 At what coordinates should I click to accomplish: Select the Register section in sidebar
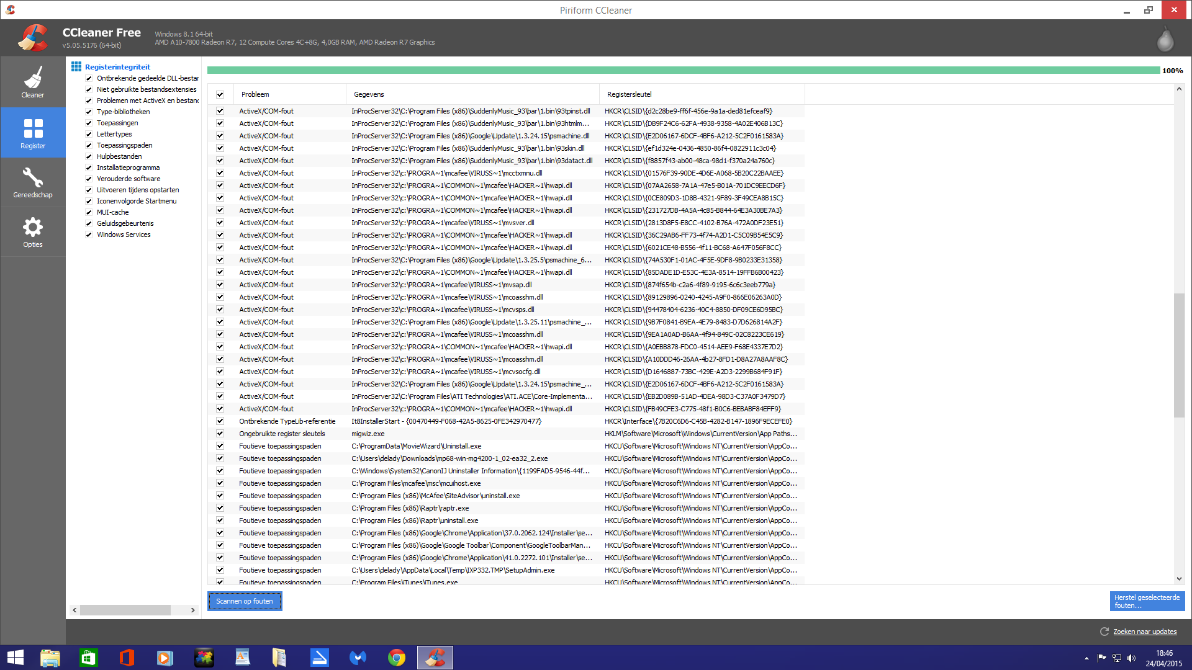(x=33, y=133)
